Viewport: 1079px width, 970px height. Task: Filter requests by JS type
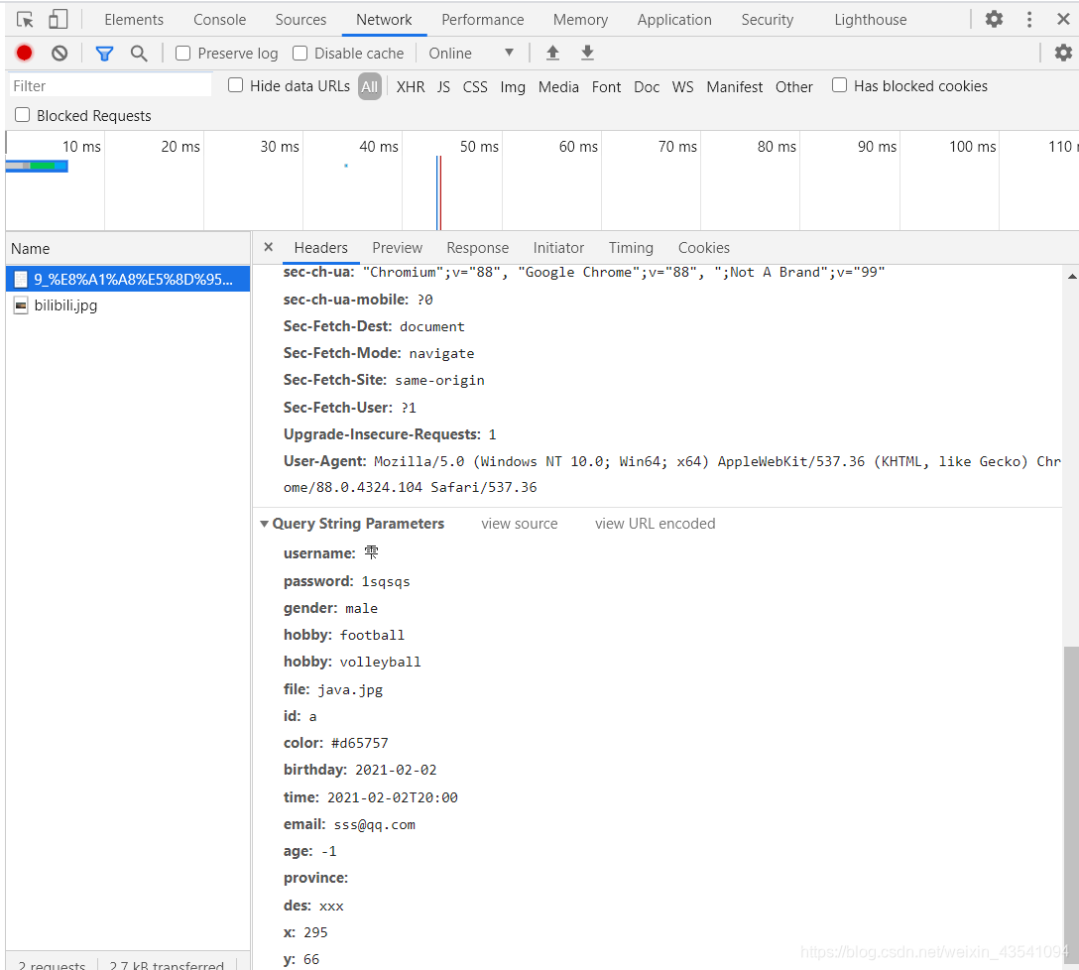click(x=444, y=86)
